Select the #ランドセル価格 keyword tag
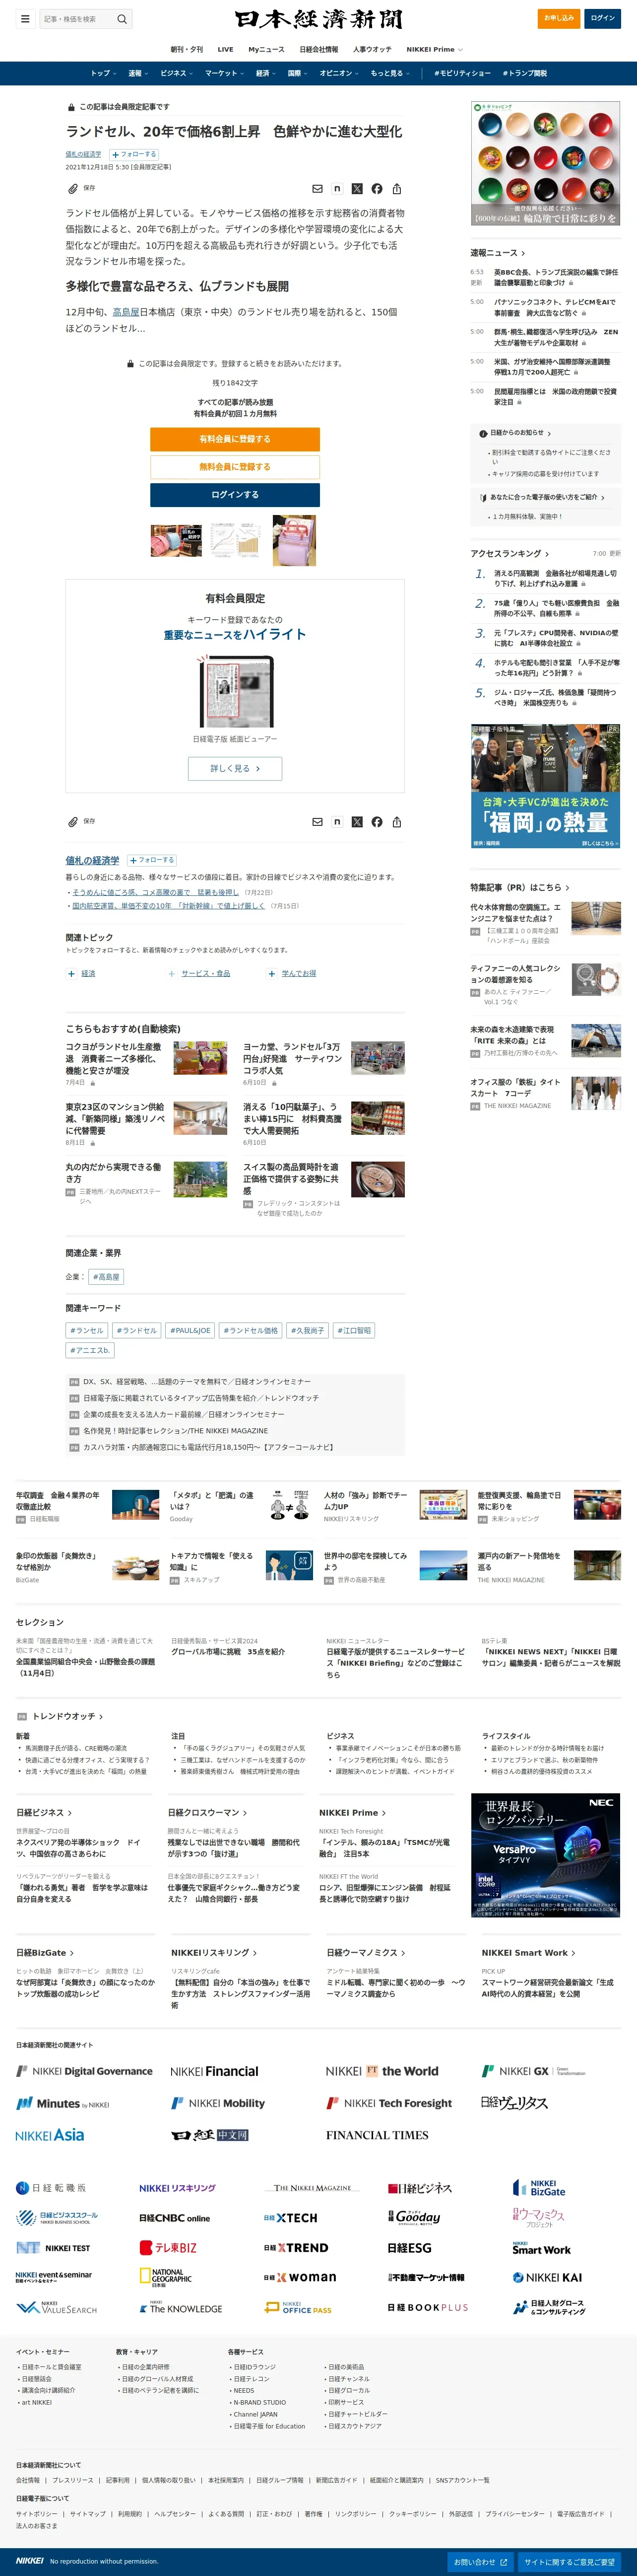This screenshot has height=2576, width=637. pos(251,1330)
